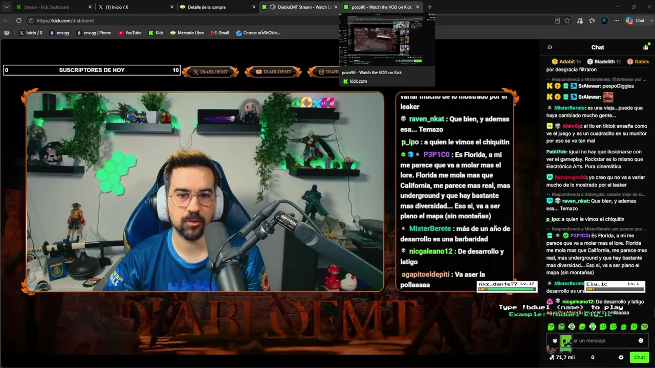Click username raven_nkat in the chat panel
The image size is (655, 368).
pyautogui.click(x=576, y=201)
